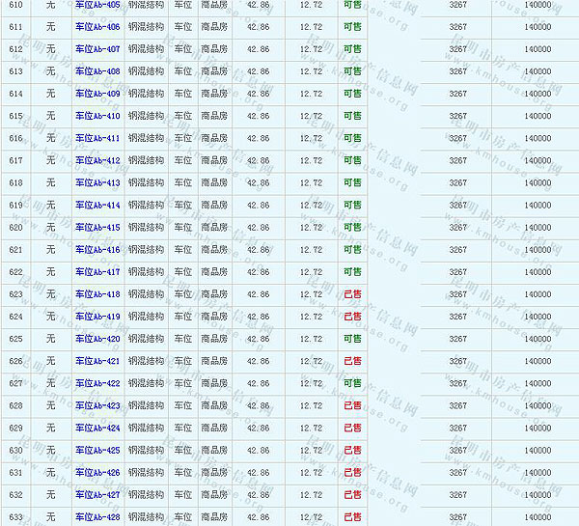Open the 车位Ab-412 link

tap(97, 160)
